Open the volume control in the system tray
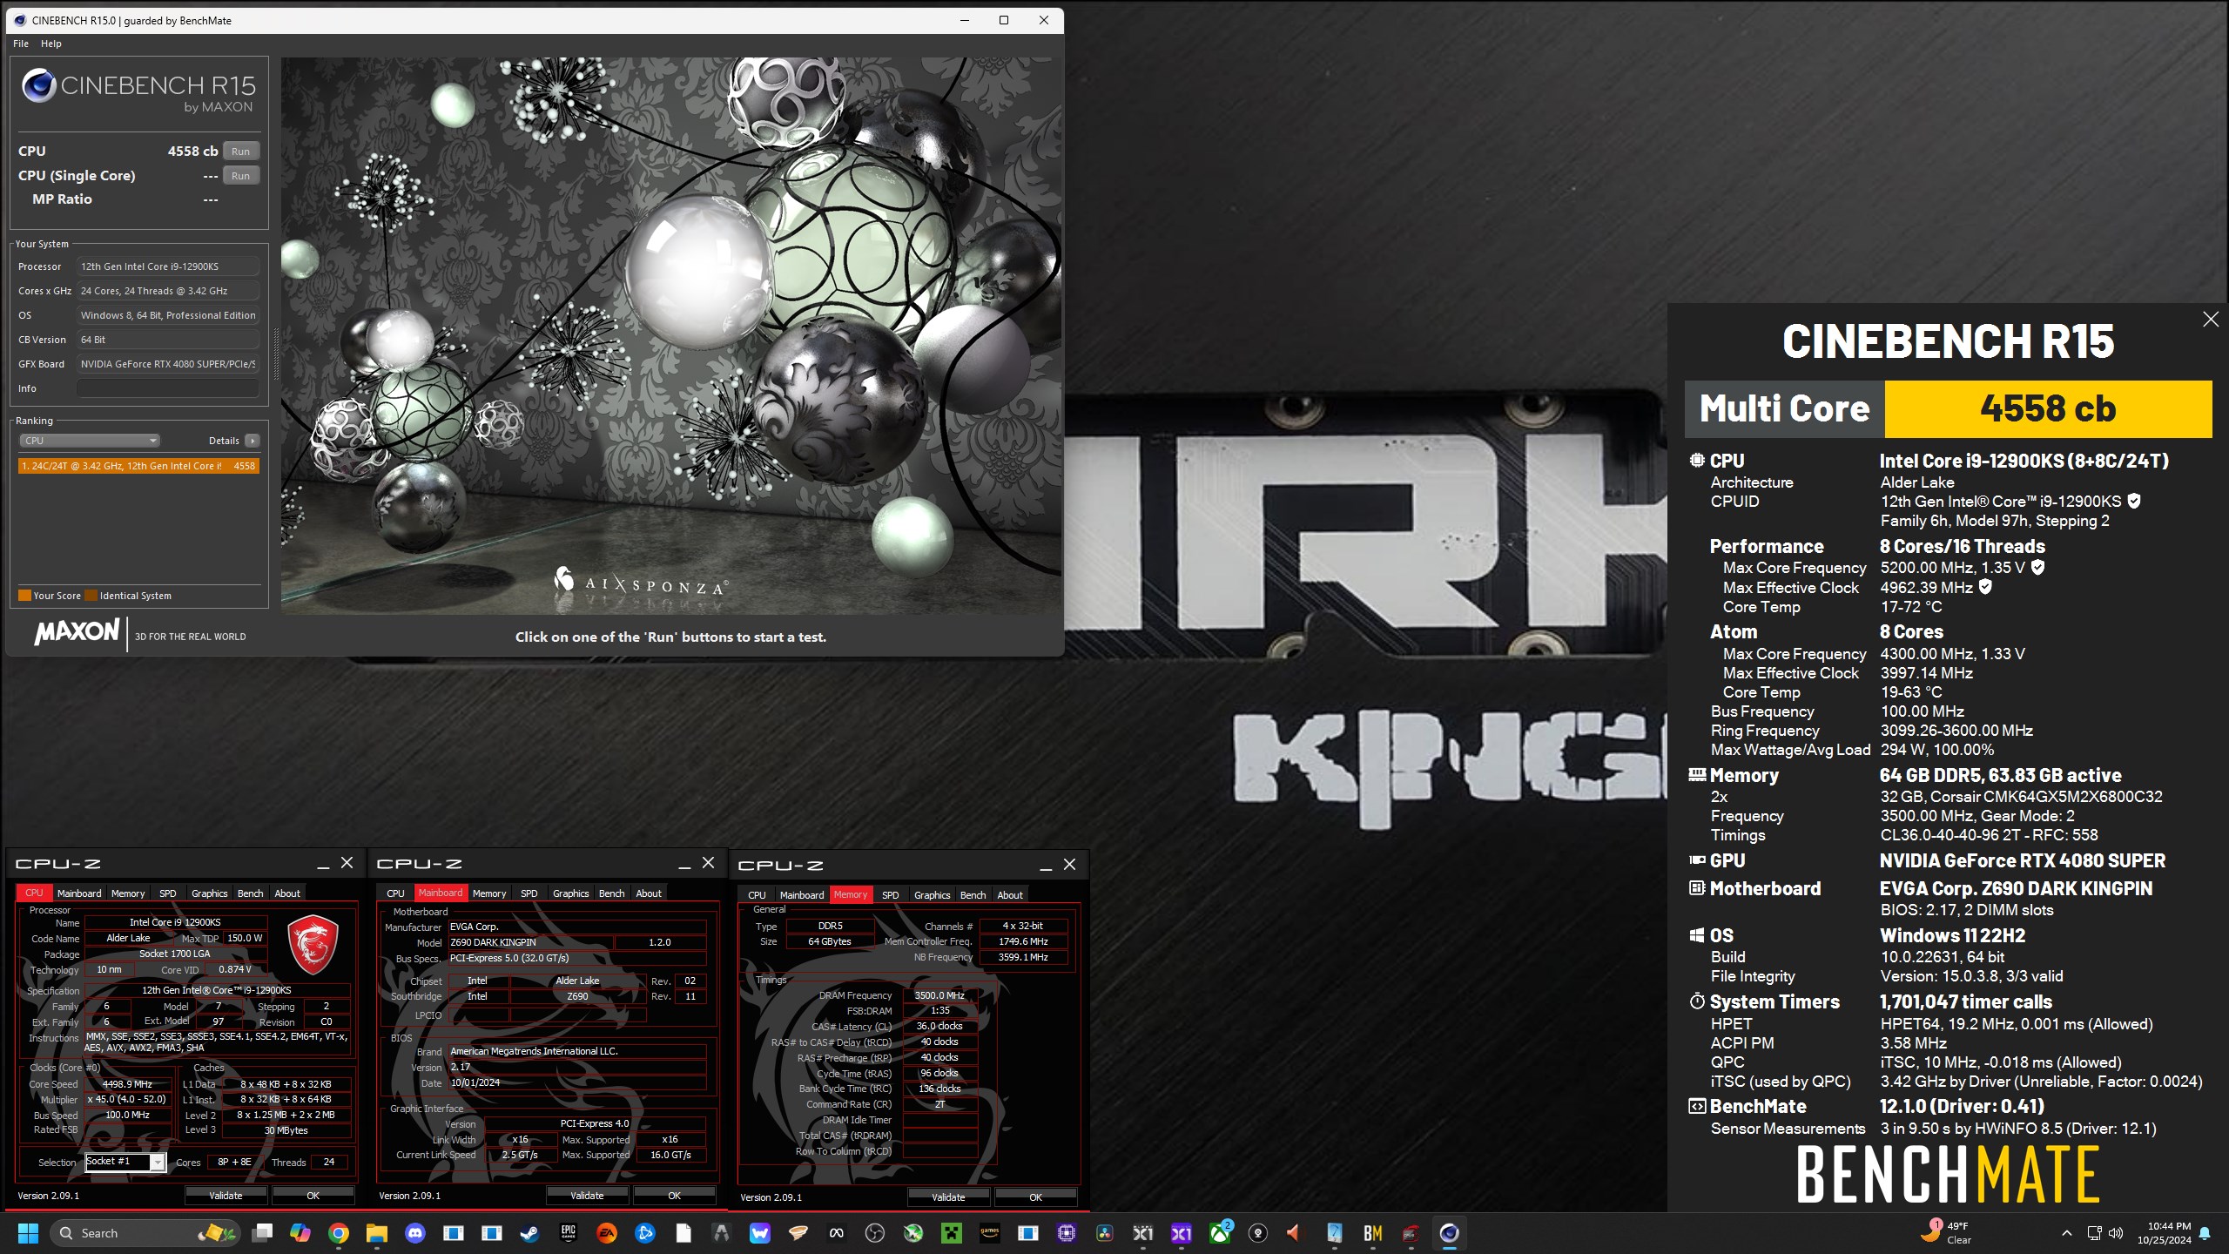This screenshot has height=1254, width=2229. (2116, 1233)
